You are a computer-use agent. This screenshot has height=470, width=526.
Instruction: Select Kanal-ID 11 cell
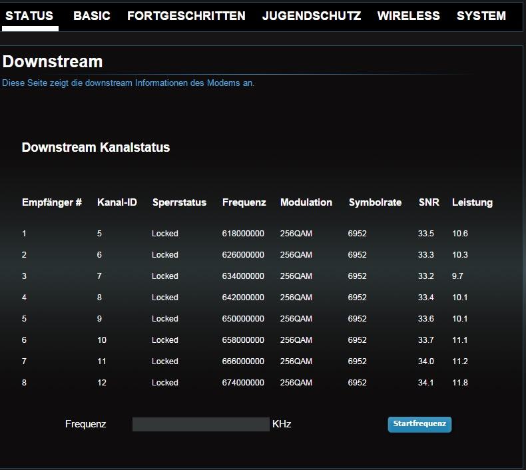102,361
